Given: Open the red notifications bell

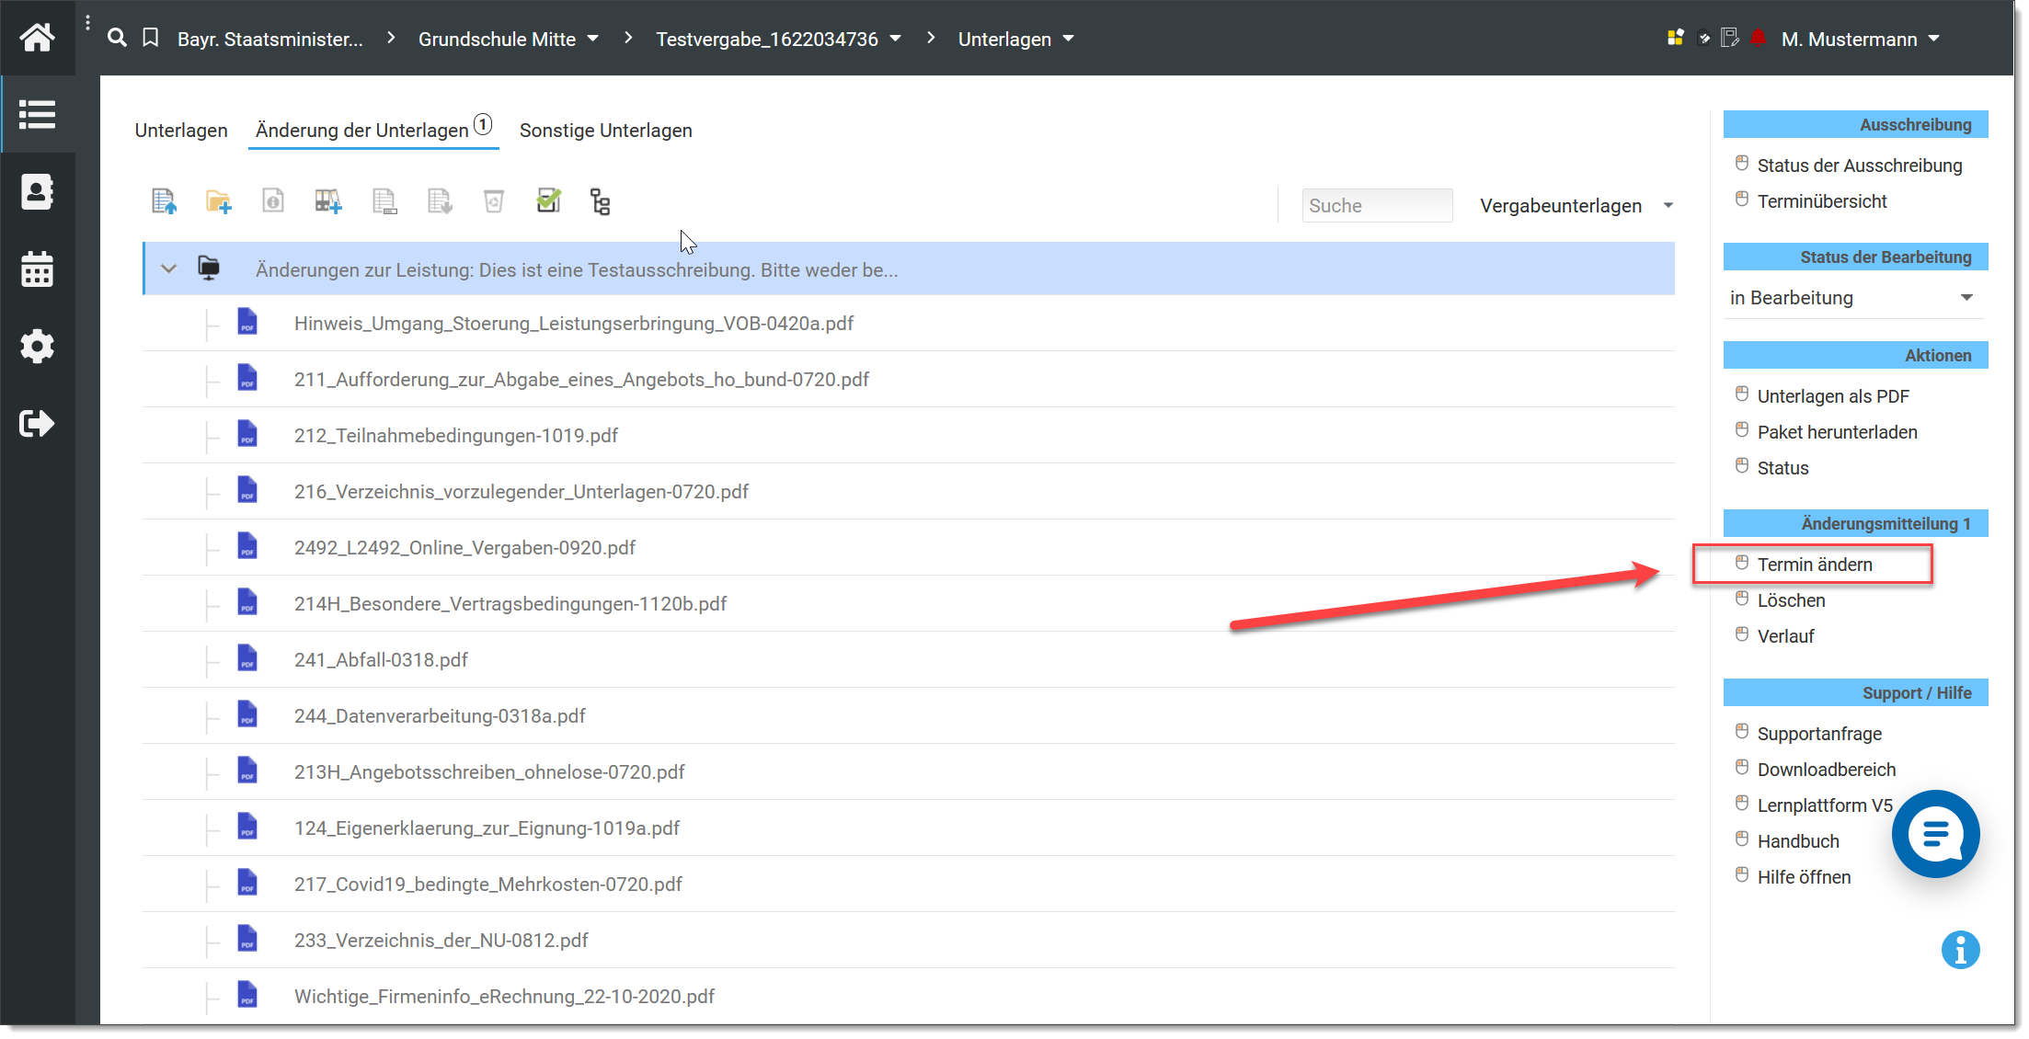Looking at the screenshot, I should click(x=1759, y=38).
